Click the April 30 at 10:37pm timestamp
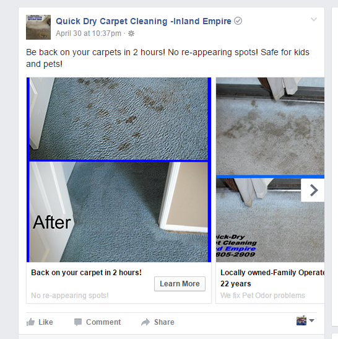This screenshot has height=339, width=338. point(89,33)
